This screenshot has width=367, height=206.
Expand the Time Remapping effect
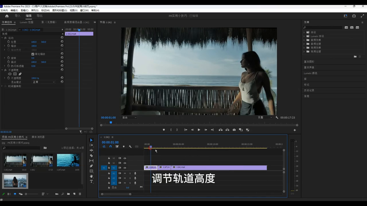2,86
